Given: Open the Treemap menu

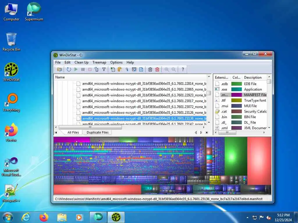Looking at the screenshot, I should (x=100, y=62).
